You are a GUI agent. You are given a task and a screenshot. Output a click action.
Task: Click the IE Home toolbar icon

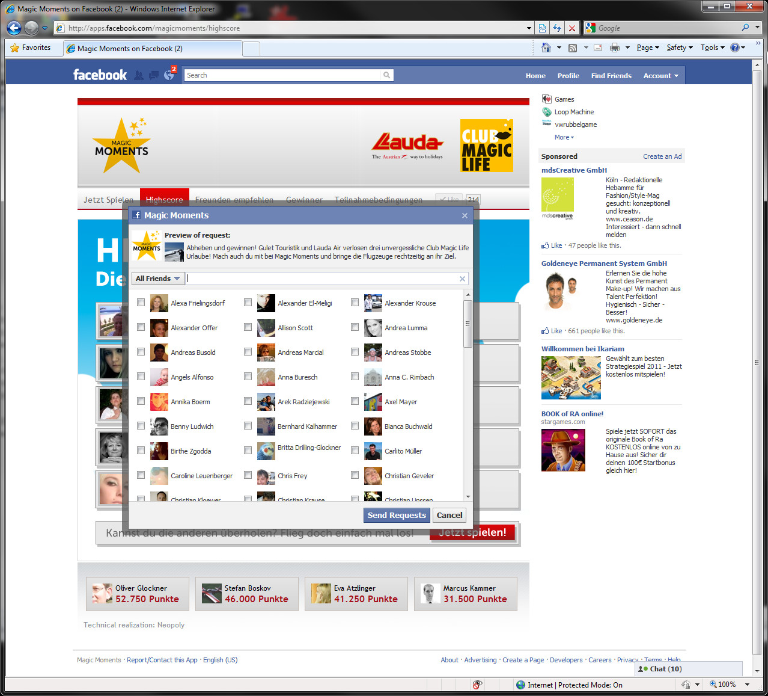click(x=546, y=48)
